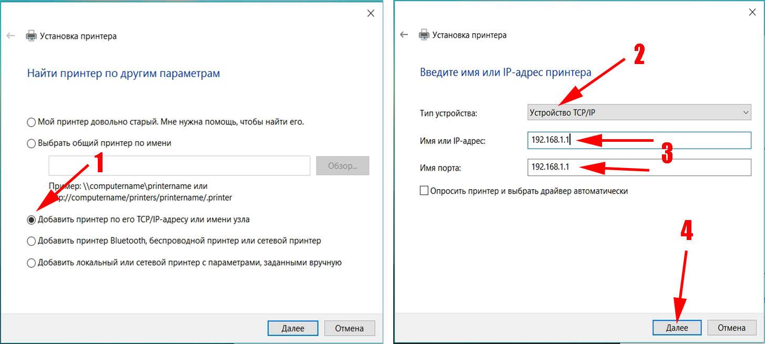Select 'Добавить принтер Bluetooth' radio option

[x=32, y=241]
